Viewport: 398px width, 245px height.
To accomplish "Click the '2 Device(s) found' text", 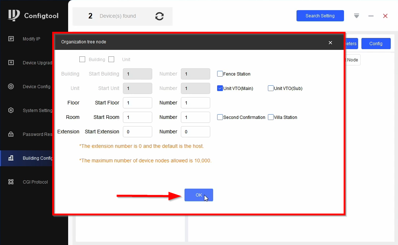I will (x=112, y=16).
